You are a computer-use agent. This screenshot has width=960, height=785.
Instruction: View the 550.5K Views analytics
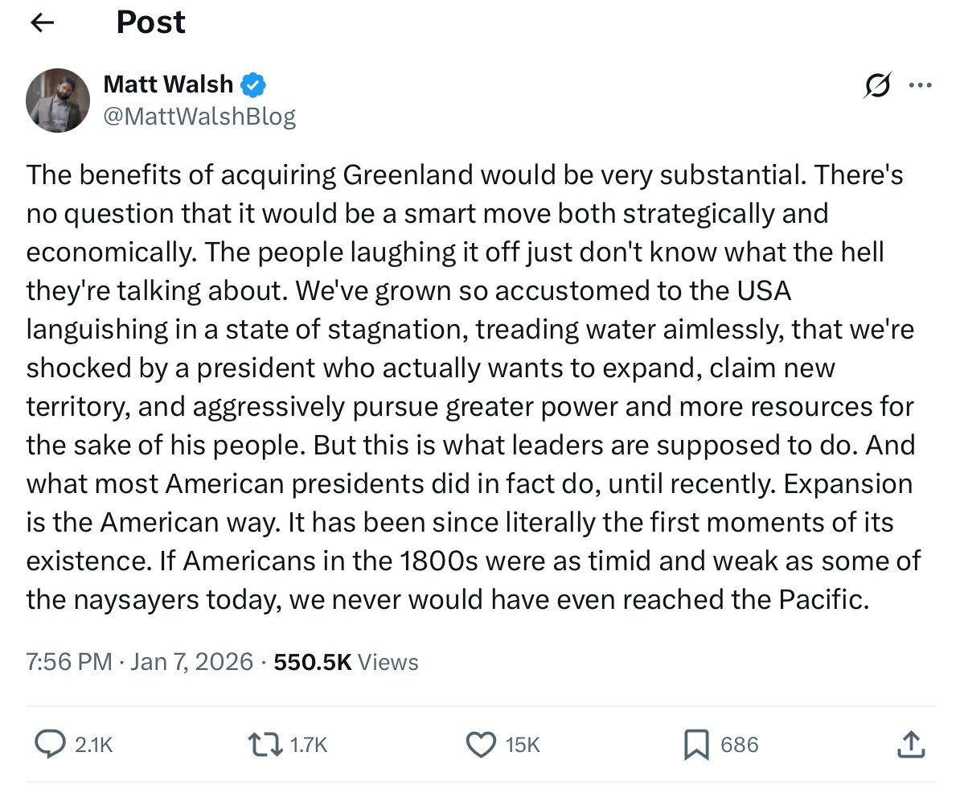[x=346, y=662]
